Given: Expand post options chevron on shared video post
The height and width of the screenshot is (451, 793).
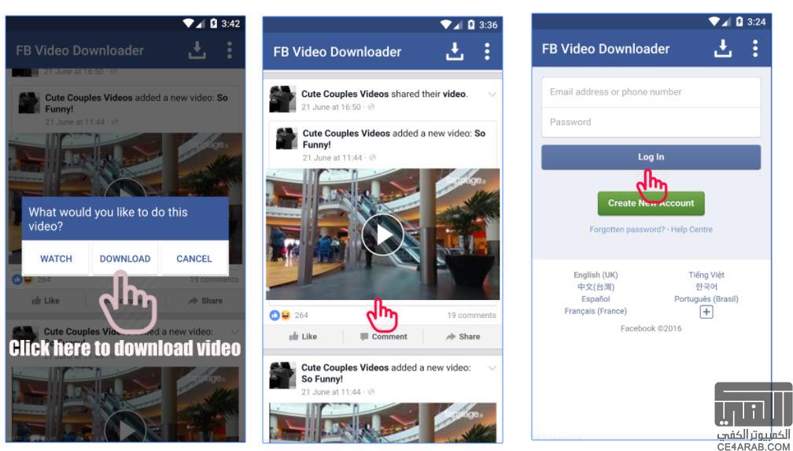Looking at the screenshot, I should 492,94.
